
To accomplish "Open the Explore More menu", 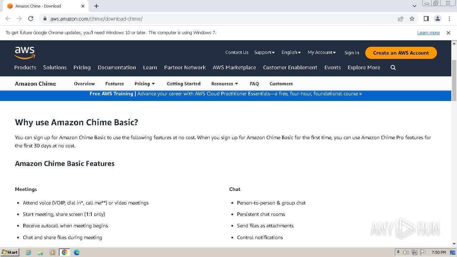I will (x=364, y=67).
